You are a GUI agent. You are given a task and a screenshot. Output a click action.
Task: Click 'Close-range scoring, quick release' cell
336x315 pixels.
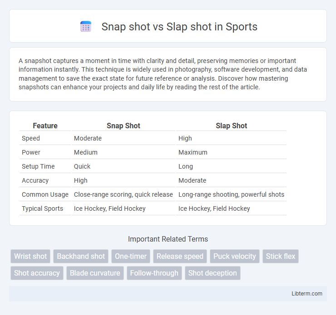pos(123,194)
